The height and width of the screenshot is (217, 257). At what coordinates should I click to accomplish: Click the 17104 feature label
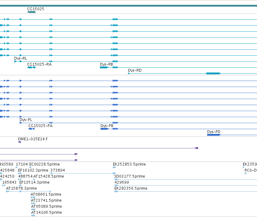(x=22, y=164)
